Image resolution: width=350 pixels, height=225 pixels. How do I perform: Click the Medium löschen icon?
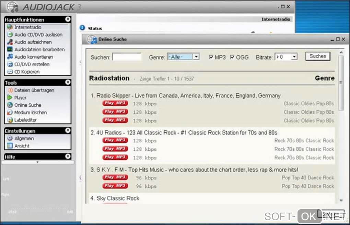tap(10, 112)
